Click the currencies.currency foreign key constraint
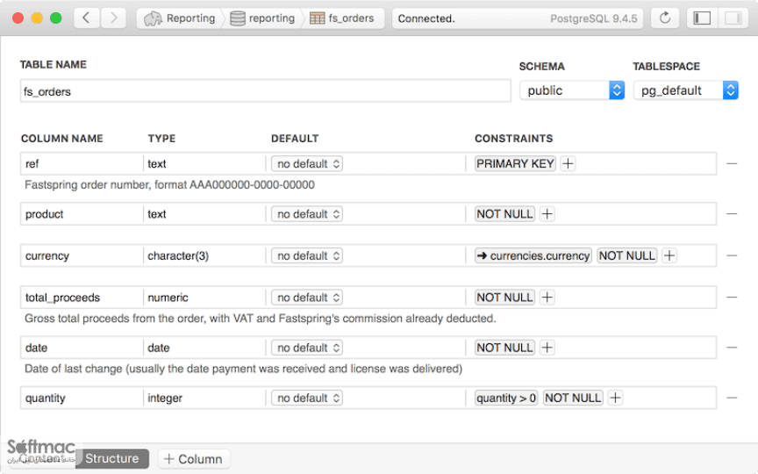758x474 pixels. (533, 255)
